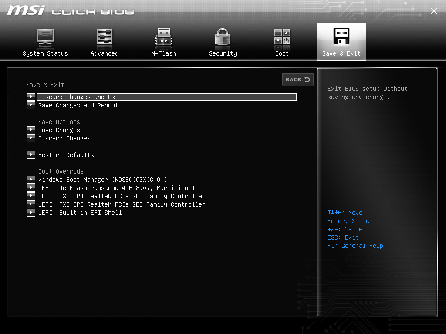Switch to the Advanced tab label
Viewport: 446px width, 334px height.
pos(105,53)
